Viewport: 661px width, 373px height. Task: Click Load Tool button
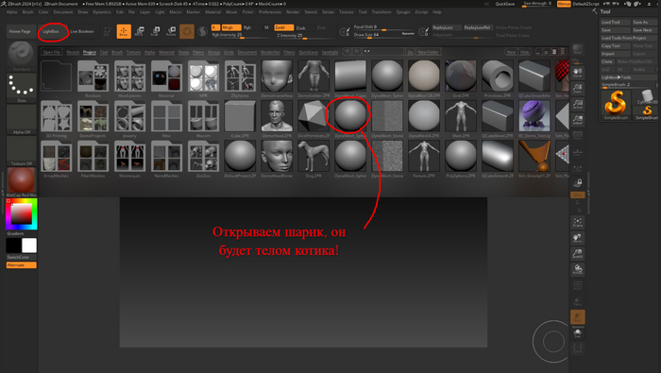click(616, 22)
